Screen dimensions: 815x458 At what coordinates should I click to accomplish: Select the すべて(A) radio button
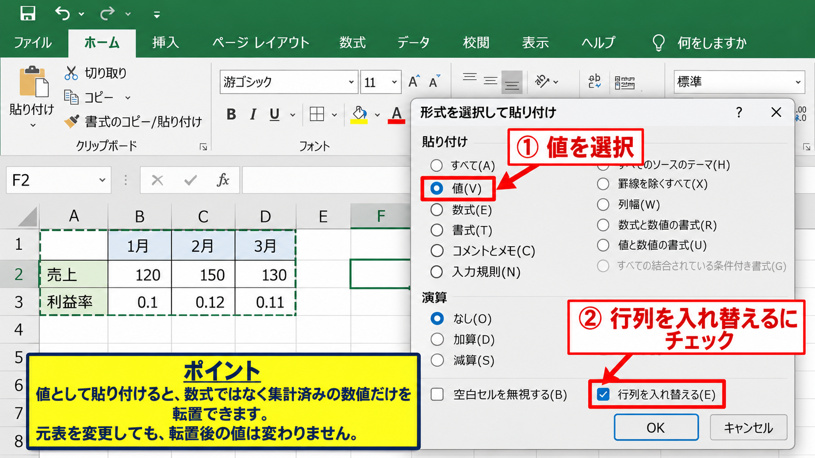(x=437, y=165)
